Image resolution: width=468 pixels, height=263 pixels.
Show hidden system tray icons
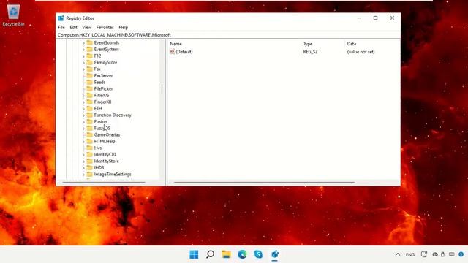pos(398,254)
